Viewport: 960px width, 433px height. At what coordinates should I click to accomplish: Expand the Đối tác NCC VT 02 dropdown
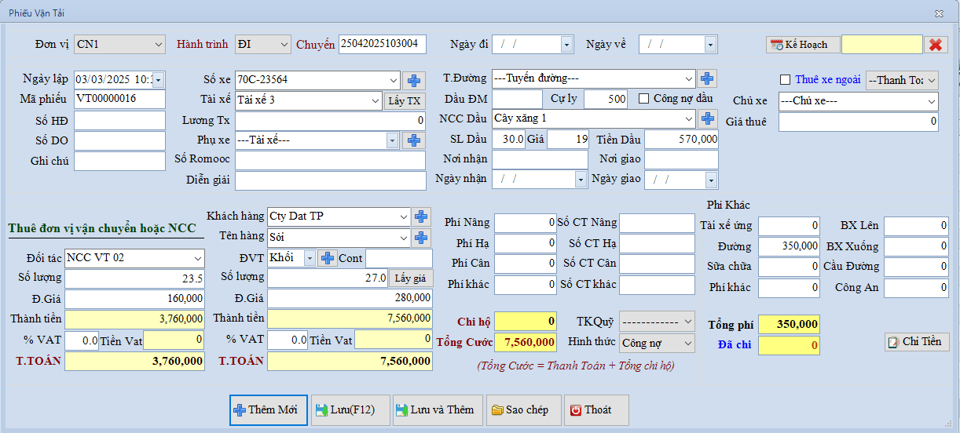point(196,258)
